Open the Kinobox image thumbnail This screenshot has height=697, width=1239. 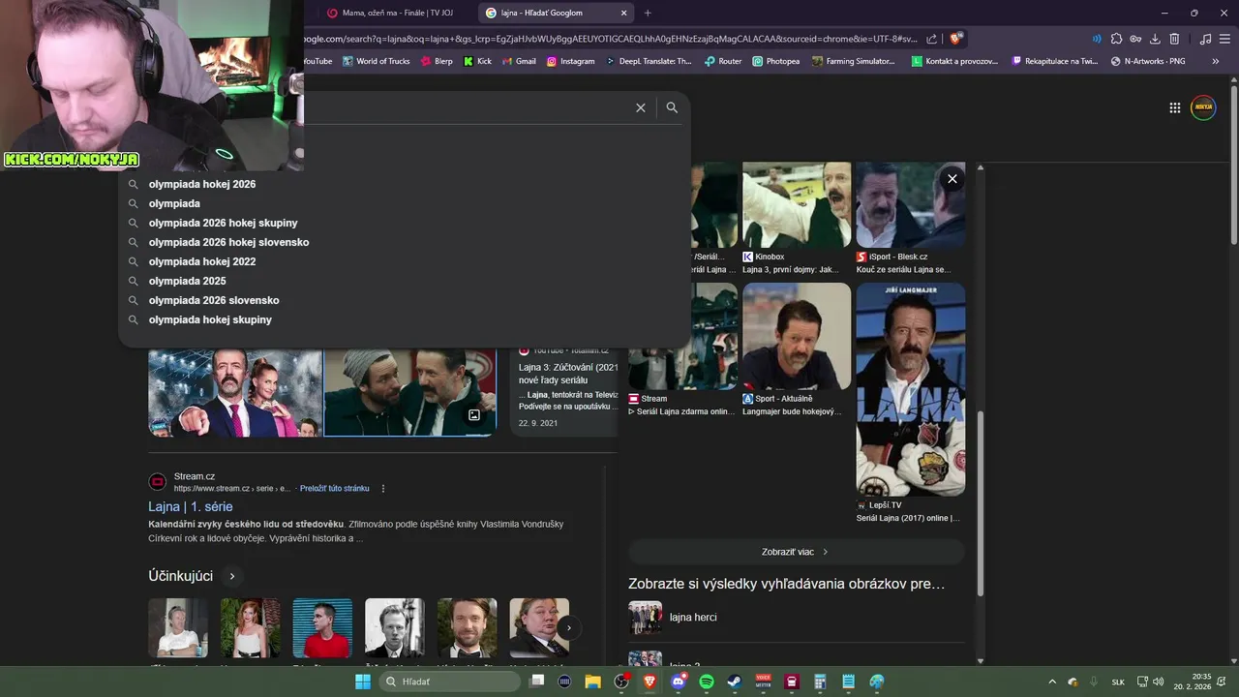(797, 204)
